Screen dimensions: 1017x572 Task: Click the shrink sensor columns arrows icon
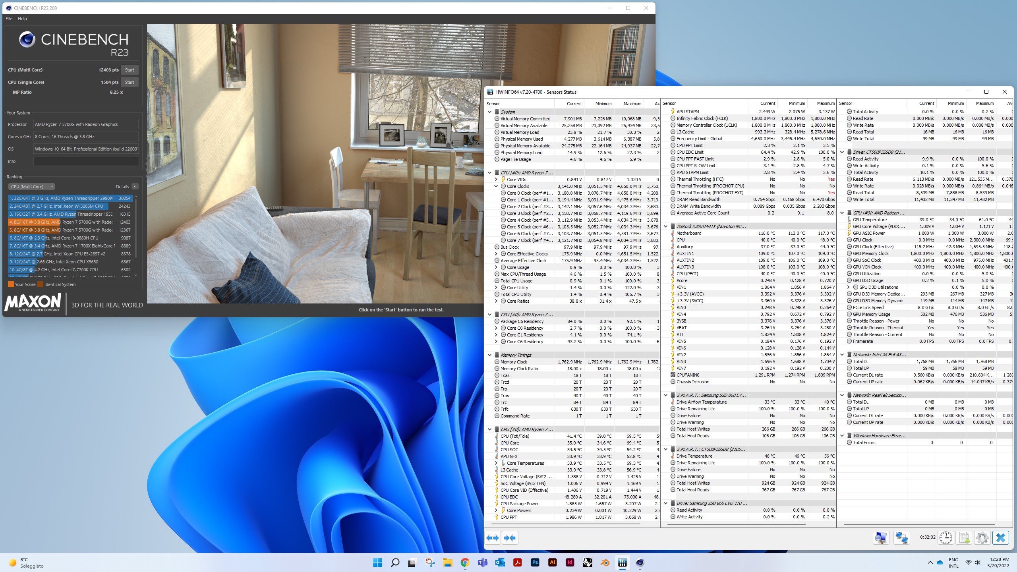(510, 538)
